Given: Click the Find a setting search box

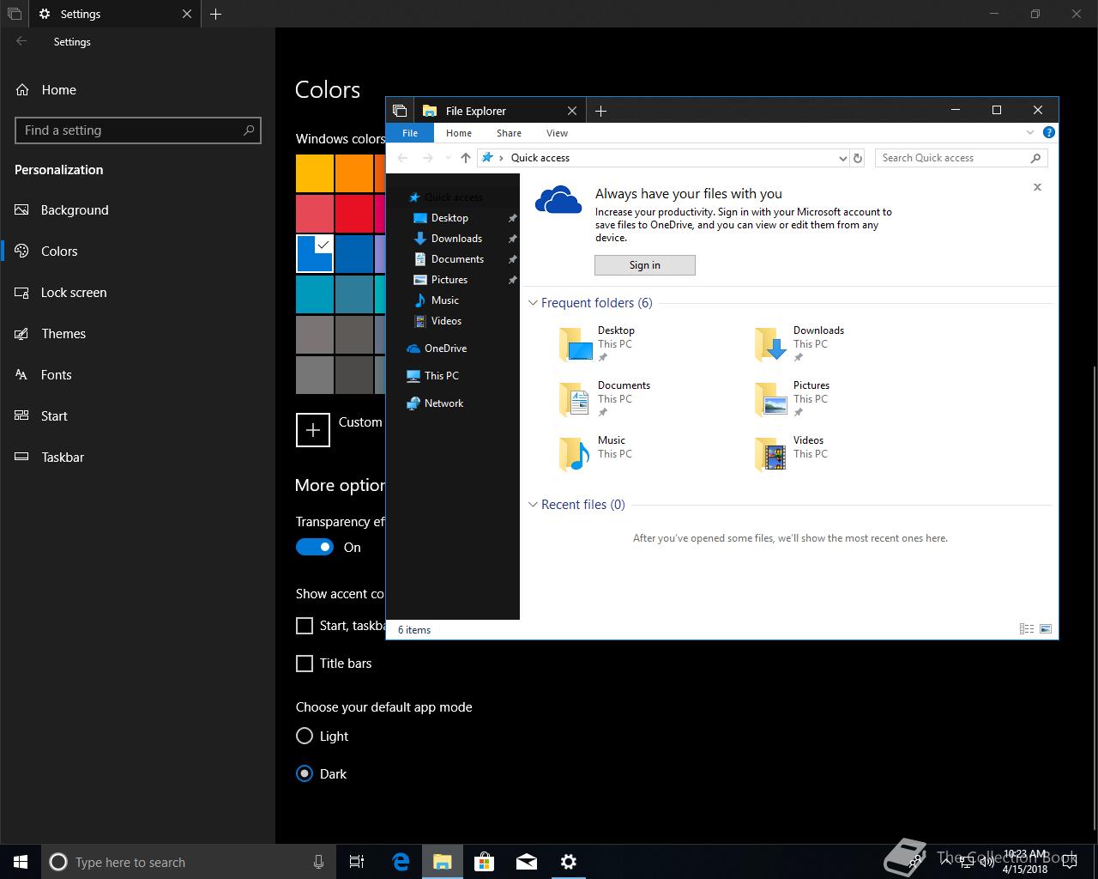Looking at the screenshot, I should (x=138, y=130).
